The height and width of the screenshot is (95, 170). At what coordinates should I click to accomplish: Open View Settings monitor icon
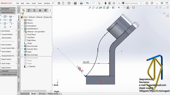point(133,8)
